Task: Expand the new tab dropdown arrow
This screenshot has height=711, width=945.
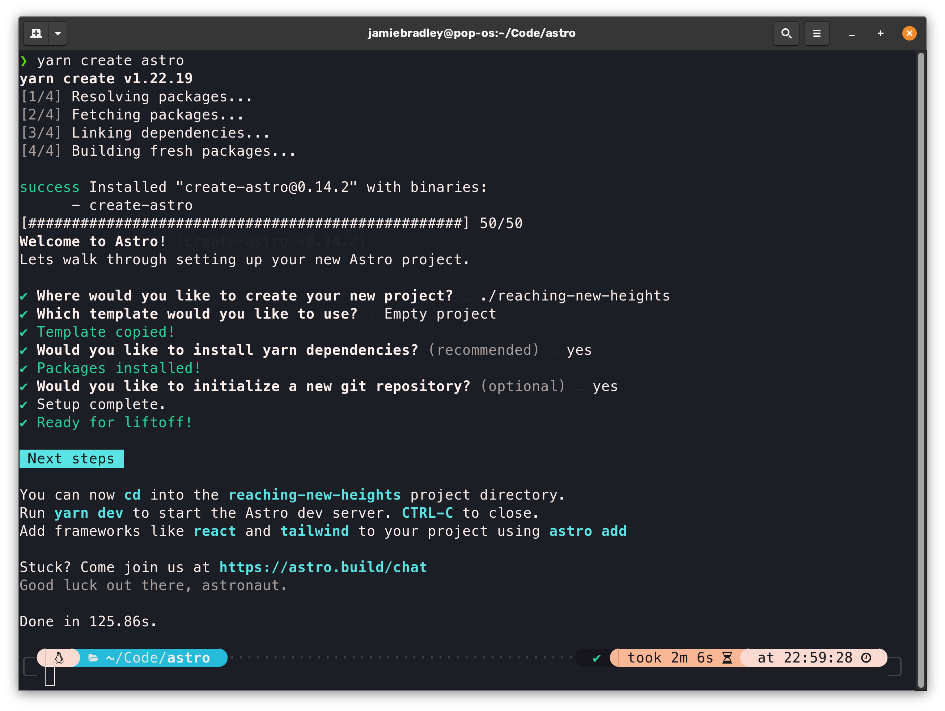Action: [58, 33]
